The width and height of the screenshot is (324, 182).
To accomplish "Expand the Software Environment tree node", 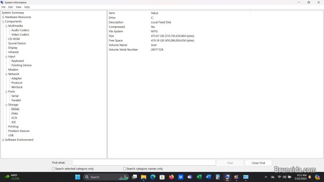I will coord(3,140).
